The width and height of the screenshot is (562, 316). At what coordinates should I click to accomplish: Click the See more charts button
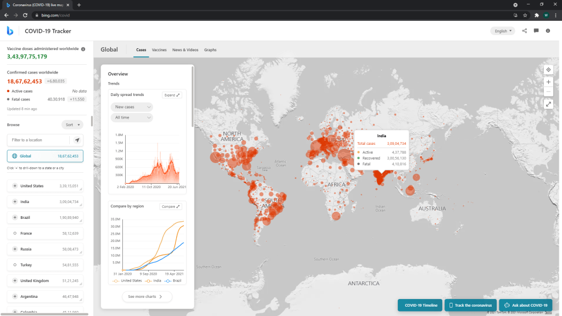[147, 297]
